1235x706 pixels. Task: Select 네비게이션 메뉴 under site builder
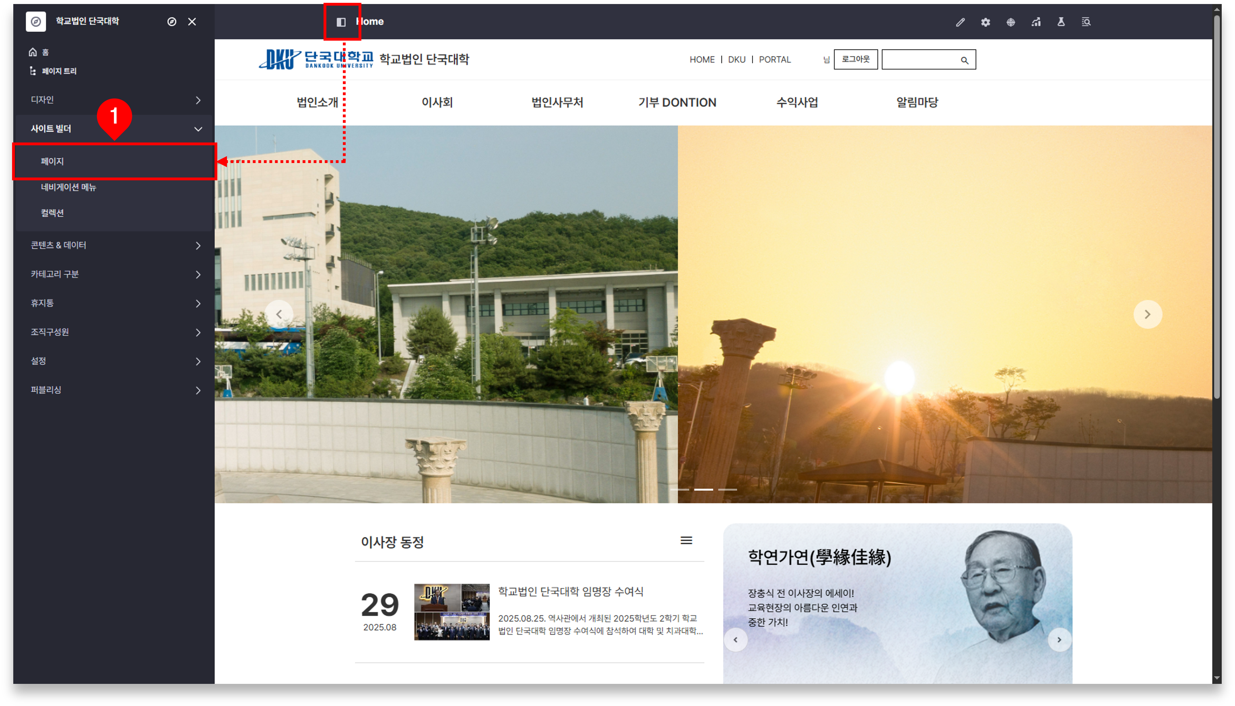click(x=68, y=187)
